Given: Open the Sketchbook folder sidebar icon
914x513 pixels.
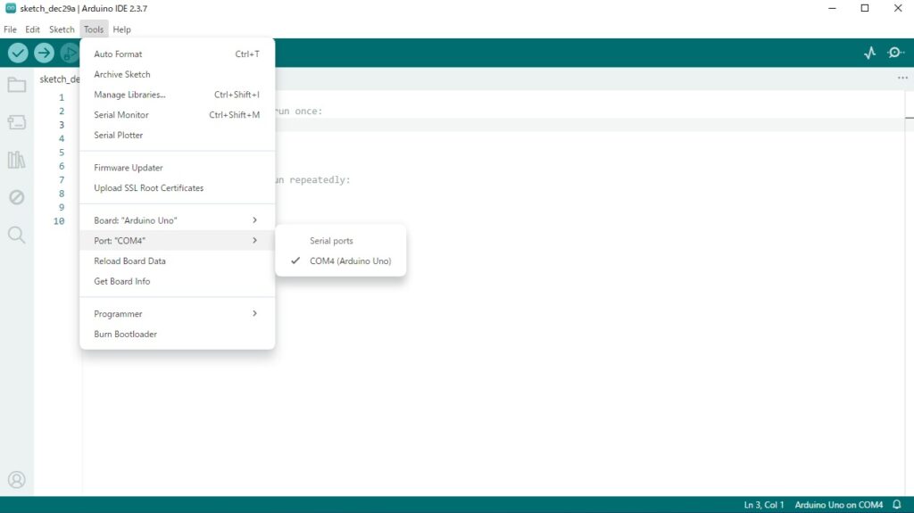Looking at the screenshot, I should pos(16,86).
